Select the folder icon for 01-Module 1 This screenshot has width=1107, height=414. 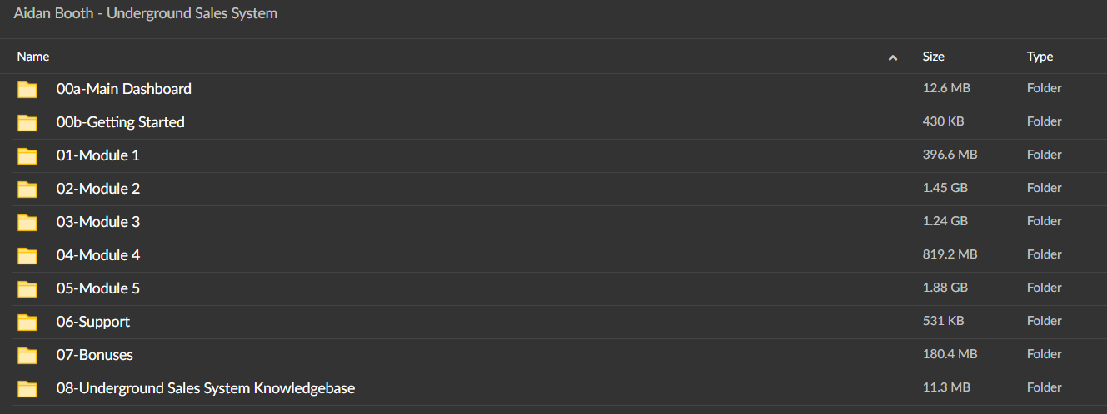coord(27,155)
